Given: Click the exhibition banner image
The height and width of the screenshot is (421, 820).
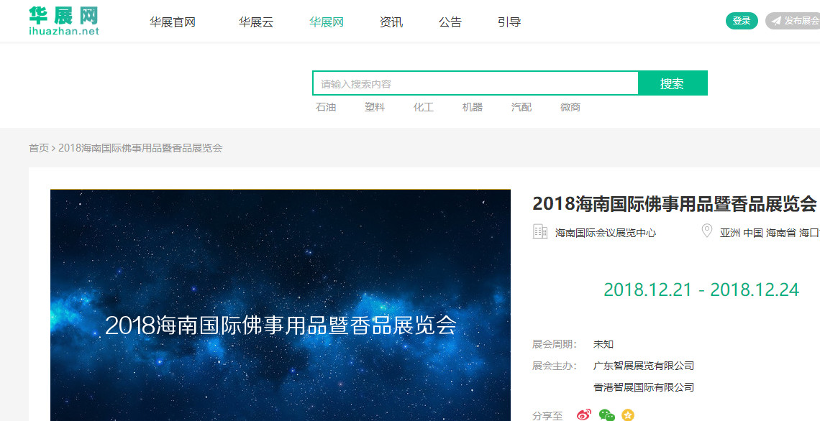Looking at the screenshot, I should click(281, 305).
